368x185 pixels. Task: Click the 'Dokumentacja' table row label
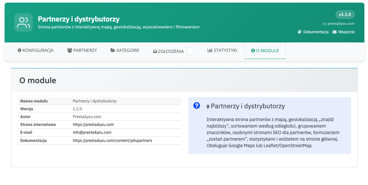34,141
